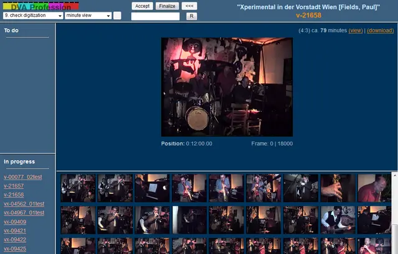The image size is (398, 254).
Task: Open vx-09409 from the In progress list
Action: pyautogui.click(x=15, y=222)
